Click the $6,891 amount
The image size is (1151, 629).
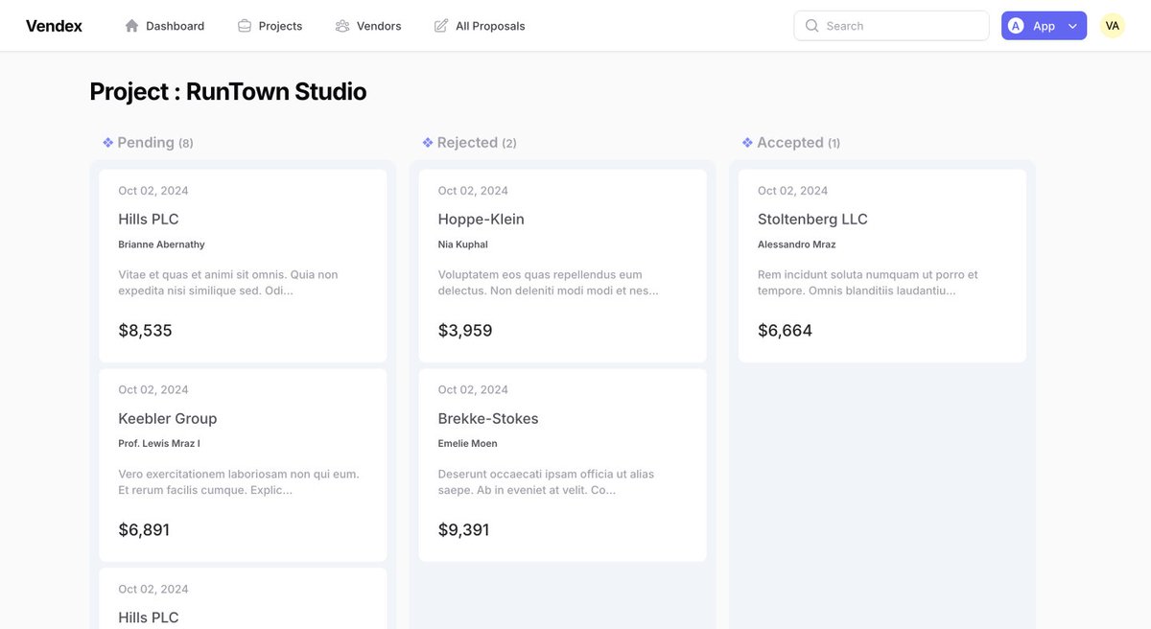click(x=144, y=530)
